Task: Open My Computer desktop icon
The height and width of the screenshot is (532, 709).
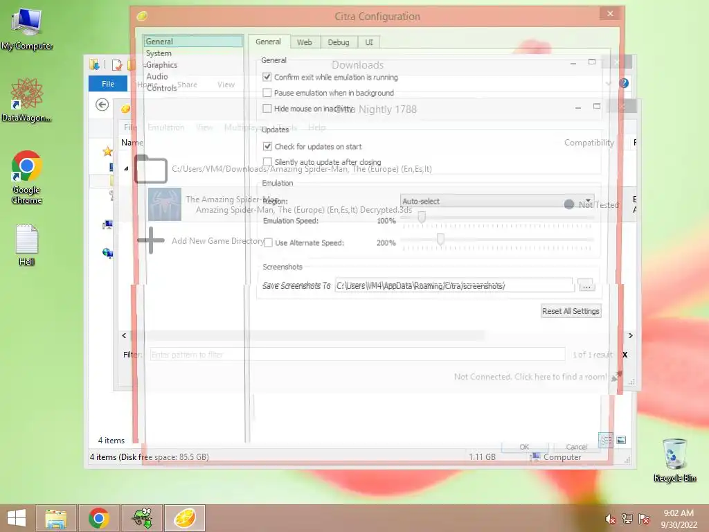Action: tap(27, 29)
